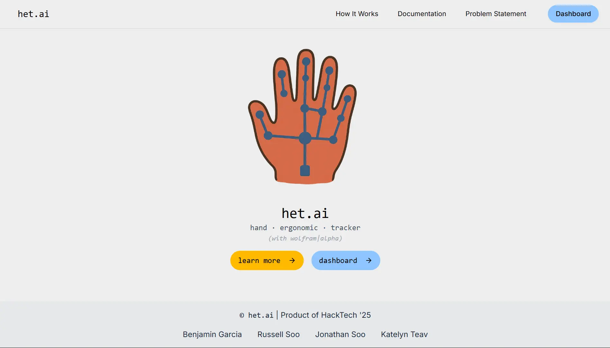The image size is (610, 348).
Task: Click Katelyn Teav in the footer
Action: [404, 334]
